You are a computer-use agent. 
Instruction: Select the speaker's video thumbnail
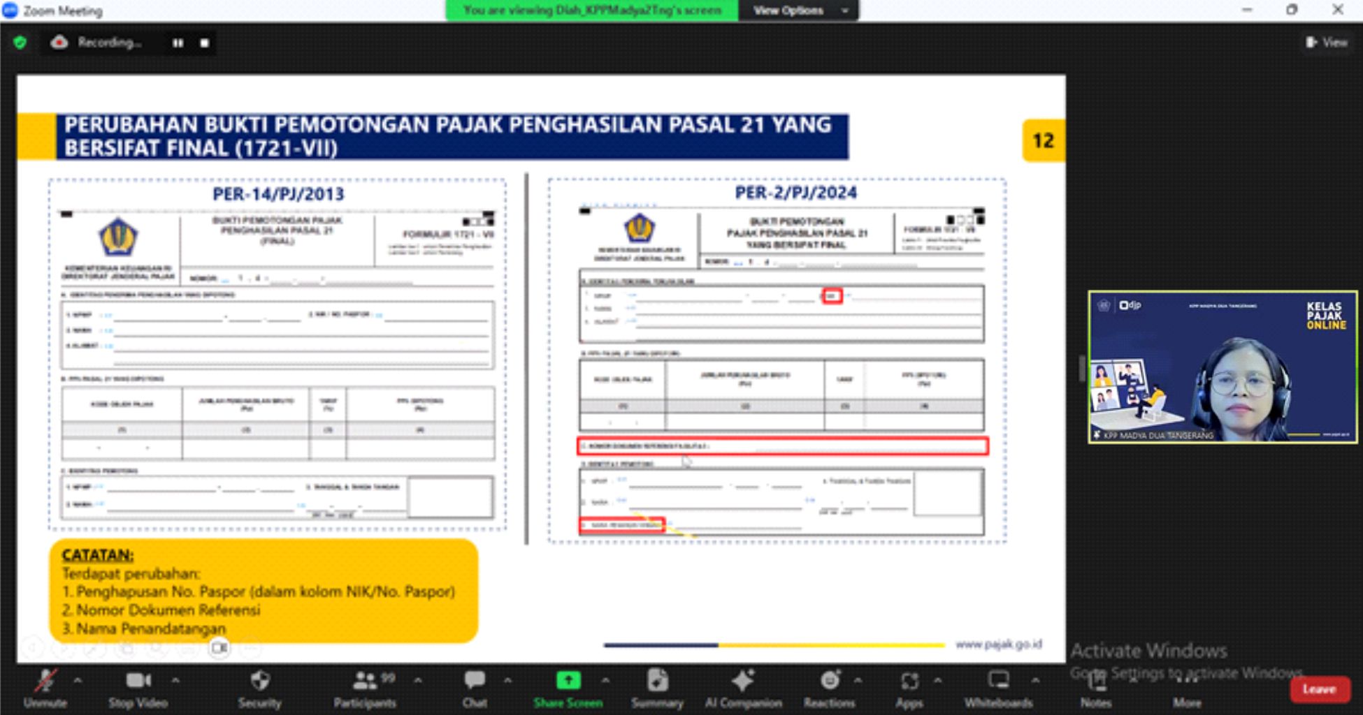[1223, 367]
